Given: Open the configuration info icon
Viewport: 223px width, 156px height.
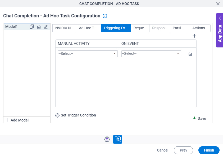Looking at the screenshot, I should [x=105, y=16].
